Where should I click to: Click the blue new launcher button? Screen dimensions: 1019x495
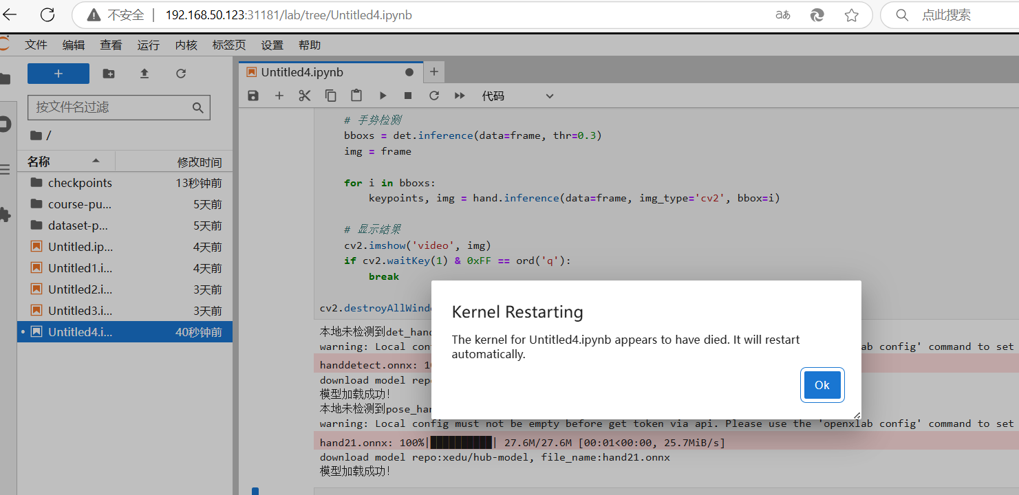(x=58, y=74)
